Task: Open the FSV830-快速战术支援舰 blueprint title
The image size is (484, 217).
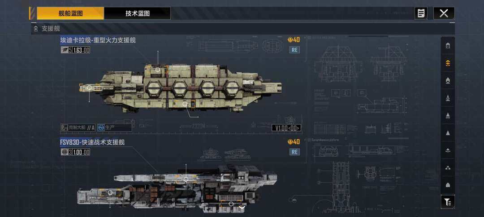Action: pos(92,142)
